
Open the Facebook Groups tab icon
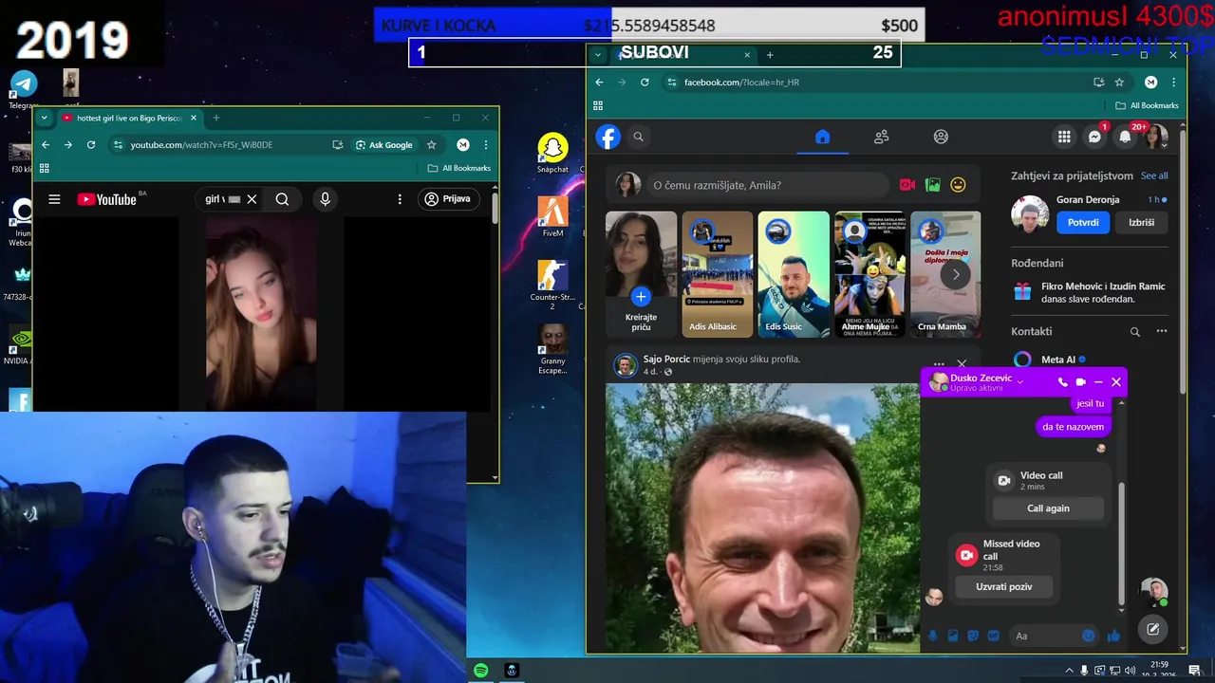(941, 137)
